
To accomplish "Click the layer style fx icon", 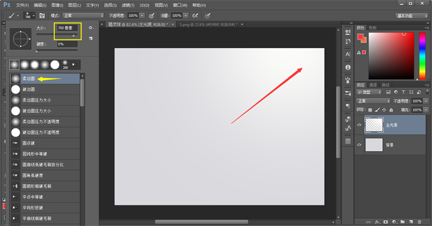I will 377,222.
